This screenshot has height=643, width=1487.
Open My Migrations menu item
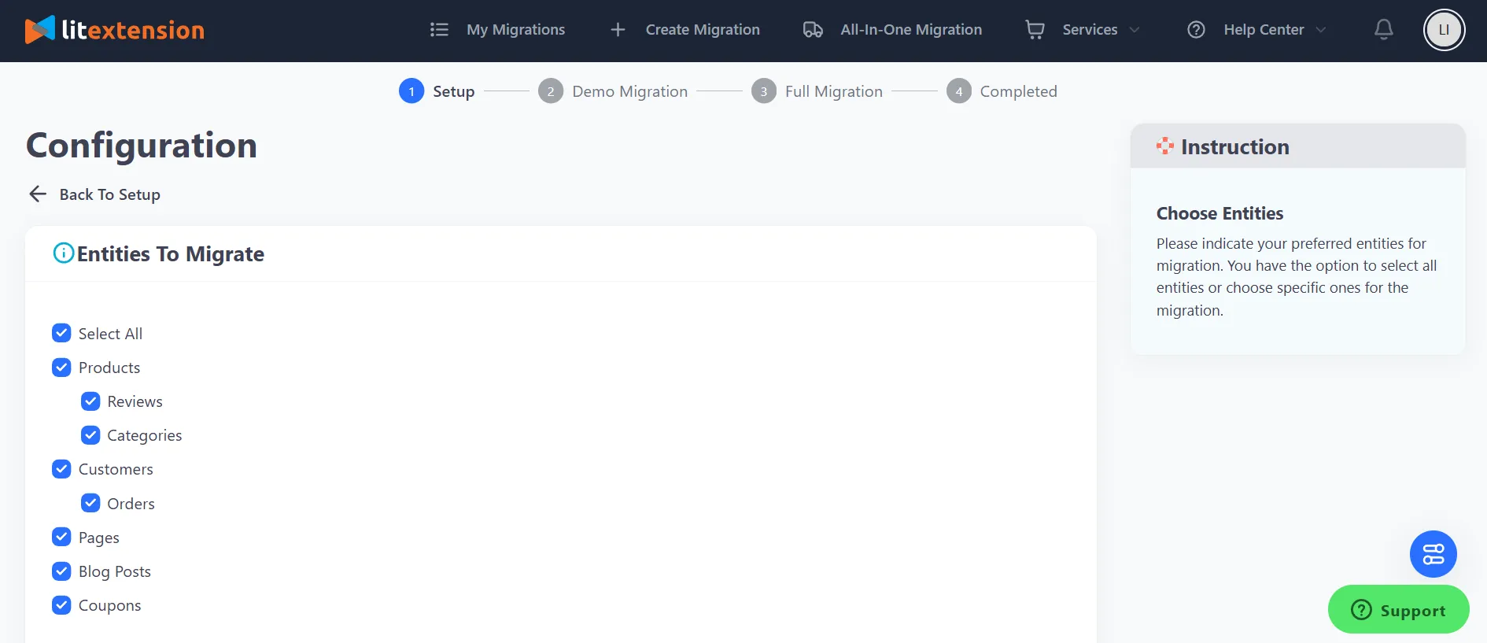[515, 30]
